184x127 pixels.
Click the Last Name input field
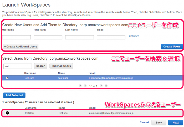point(79,37)
